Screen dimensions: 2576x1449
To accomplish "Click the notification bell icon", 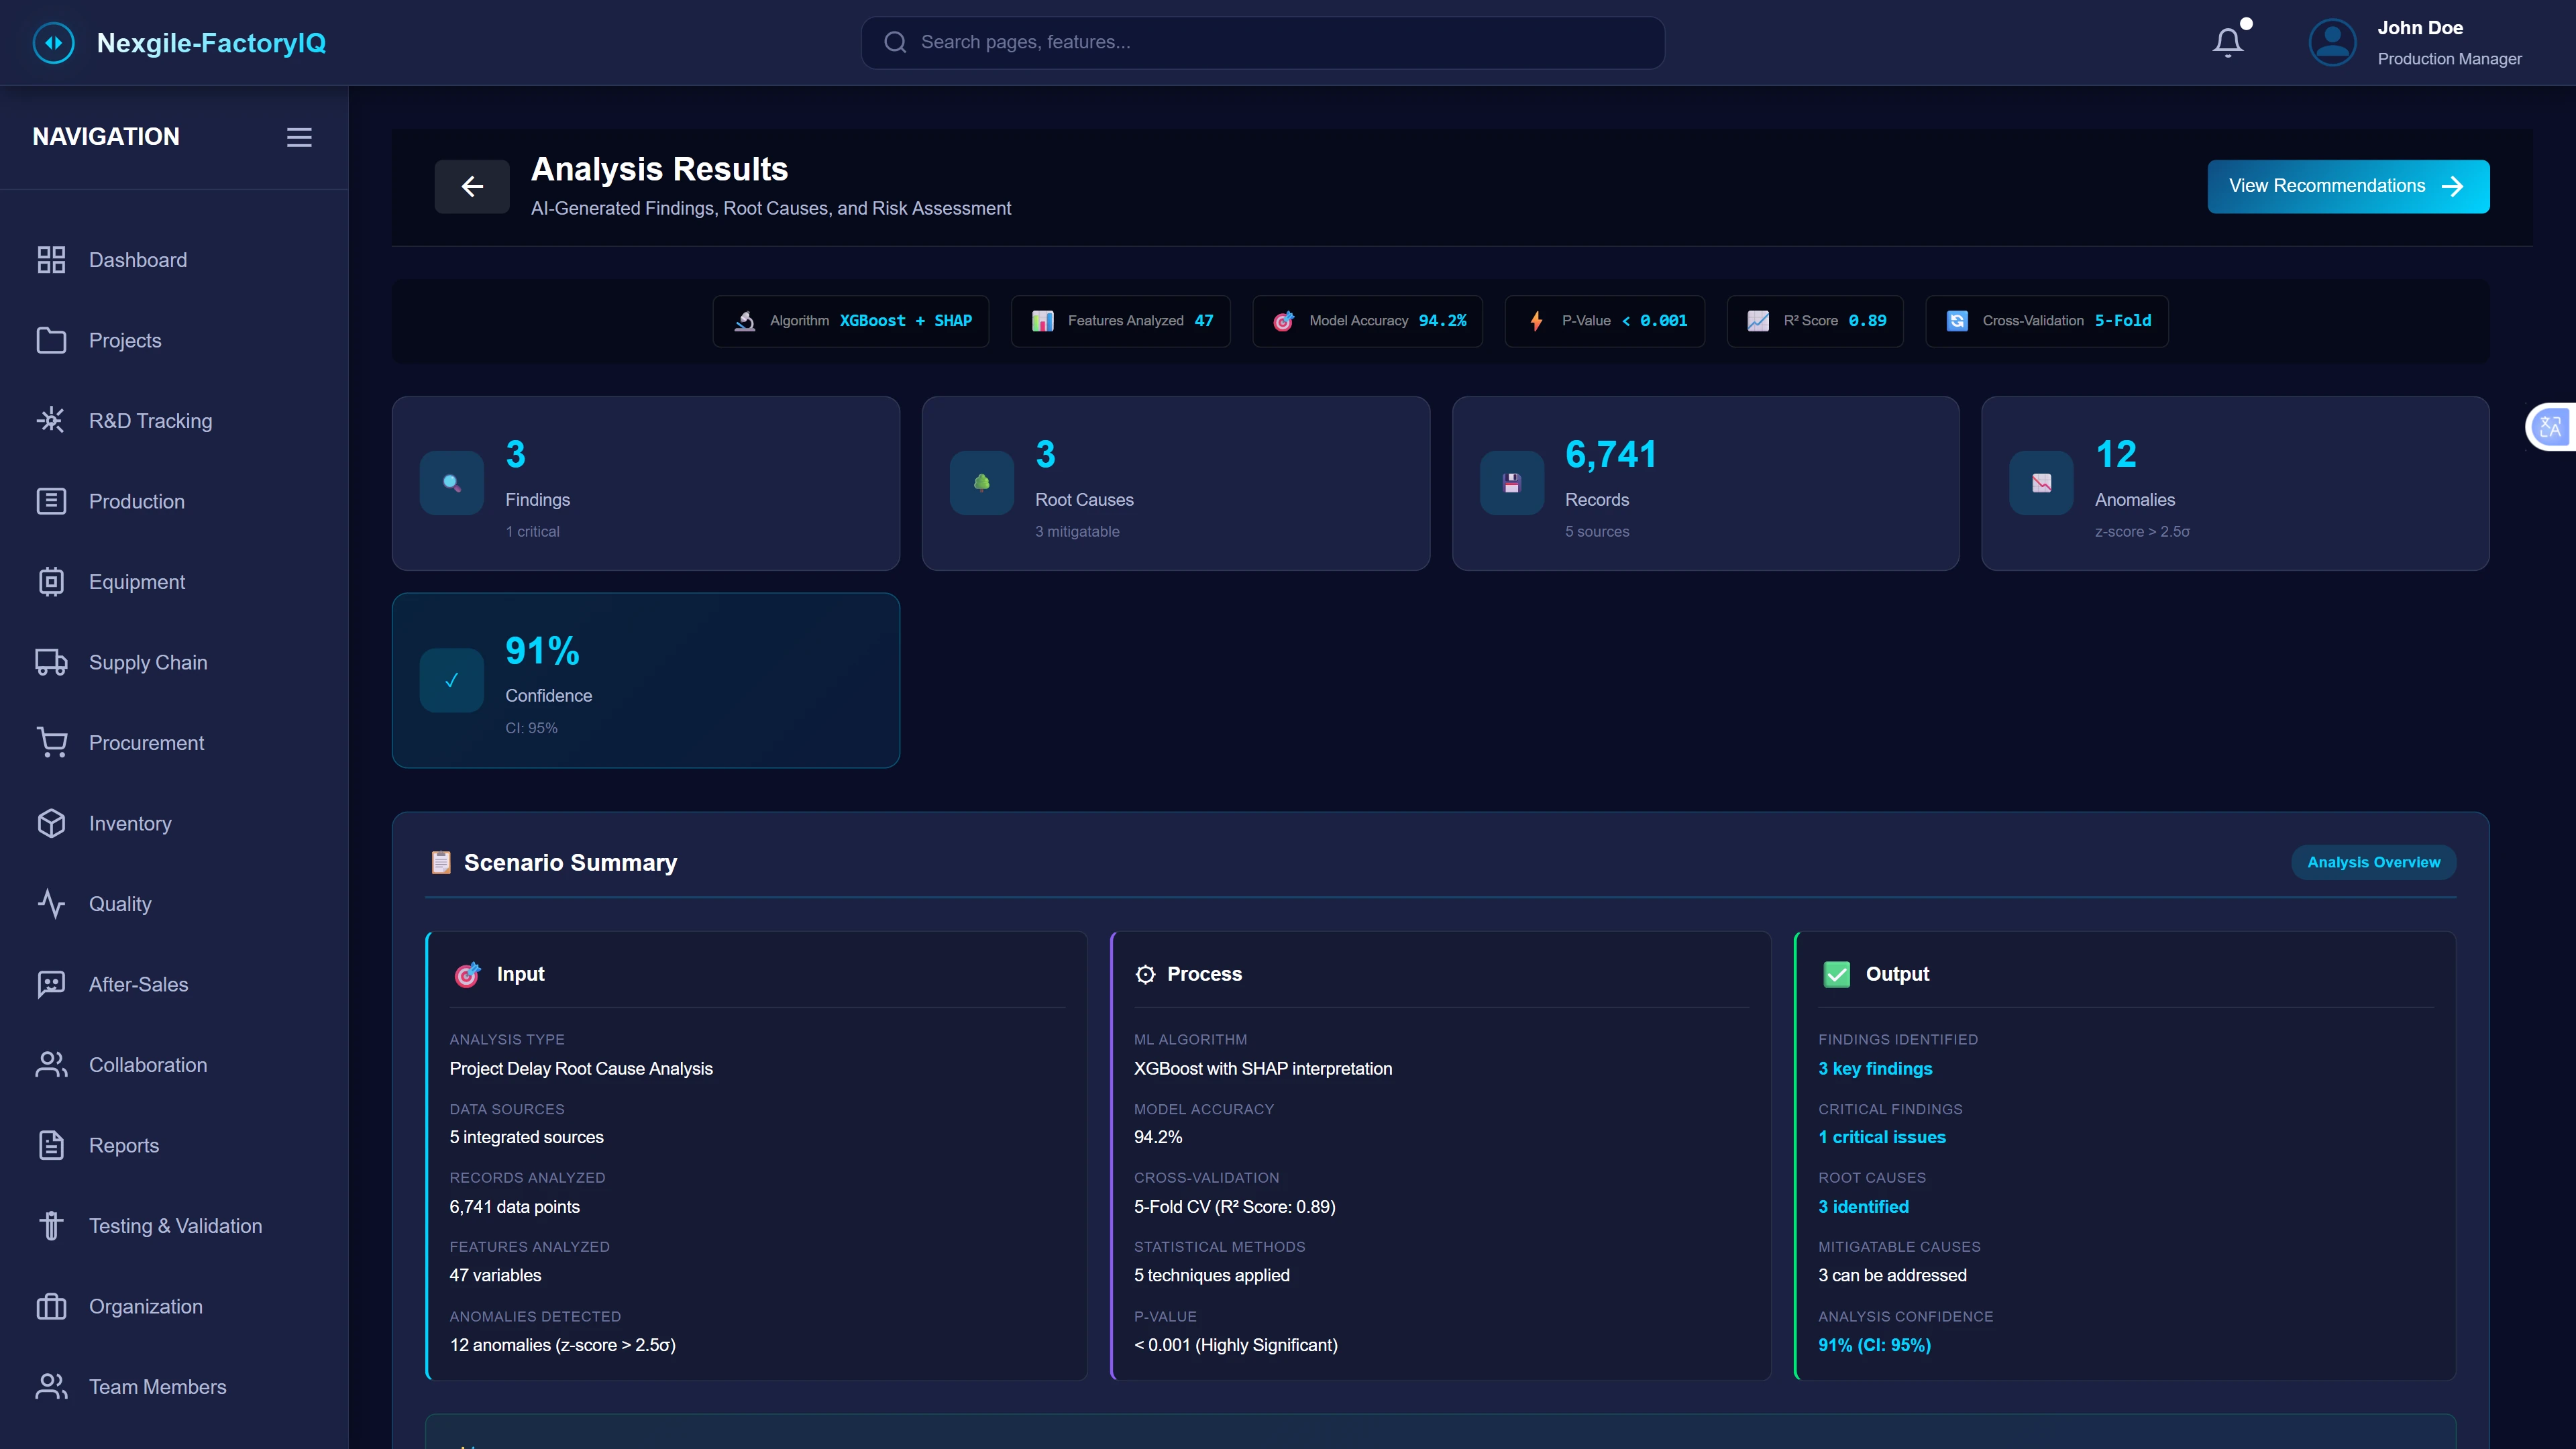I will pos(2228,41).
